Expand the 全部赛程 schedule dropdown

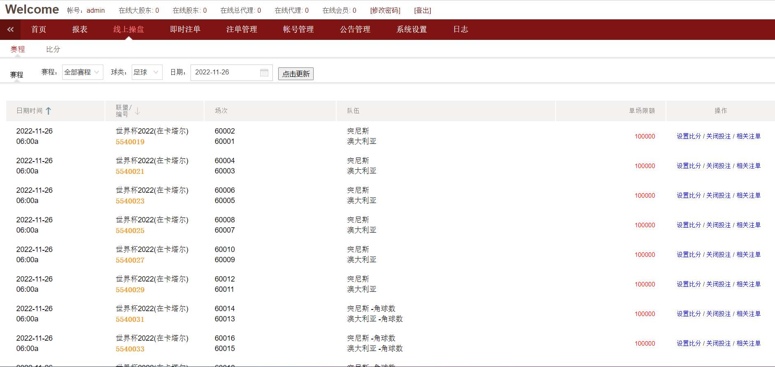[x=82, y=72]
